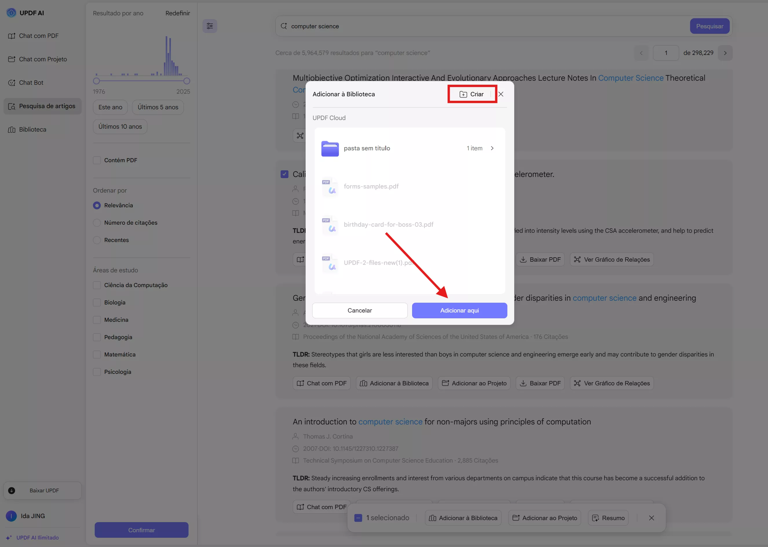Click Adicionar à Biblioteca for gender disparities article
This screenshot has height=547, width=768.
(x=394, y=383)
